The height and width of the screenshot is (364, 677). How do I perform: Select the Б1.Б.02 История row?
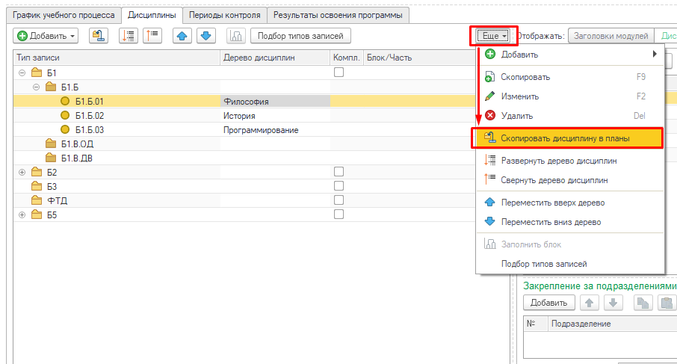click(x=90, y=116)
